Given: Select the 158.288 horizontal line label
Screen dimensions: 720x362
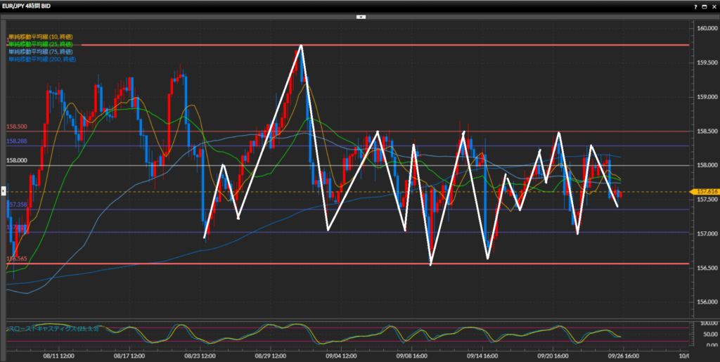Looking at the screenshot, I should tap(17, 141).
